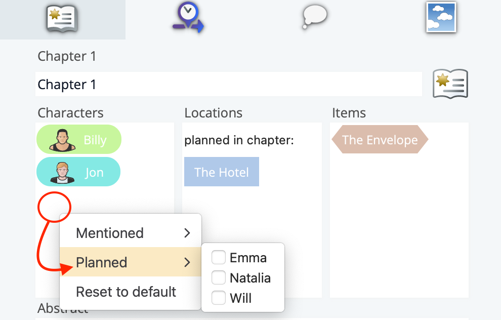This screenshot has width=501, height=320.
Task: Click Billy's avatar portrait
Action: click(62, 140)
